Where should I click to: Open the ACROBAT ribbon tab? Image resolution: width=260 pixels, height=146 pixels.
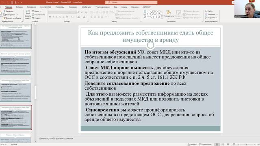click(147, 7)
